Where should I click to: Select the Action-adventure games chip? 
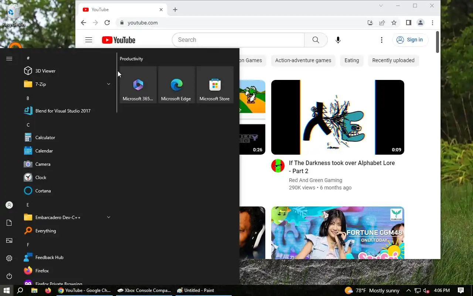pyautogui.click(x=303, y=60)
